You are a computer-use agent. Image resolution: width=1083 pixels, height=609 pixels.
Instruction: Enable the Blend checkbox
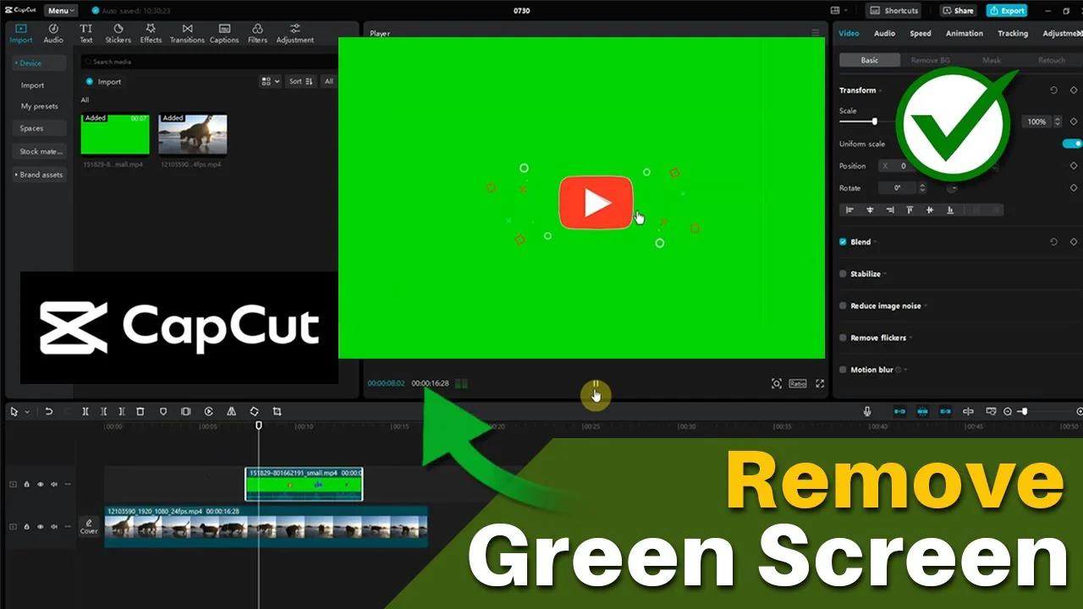(x=842, y=242)
